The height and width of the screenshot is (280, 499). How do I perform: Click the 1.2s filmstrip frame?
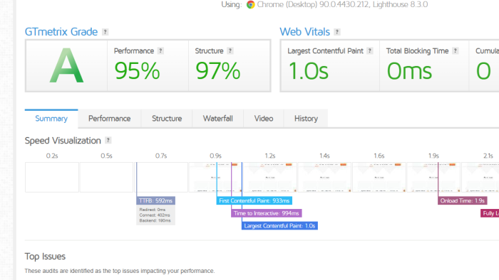(x=270, y=177)
